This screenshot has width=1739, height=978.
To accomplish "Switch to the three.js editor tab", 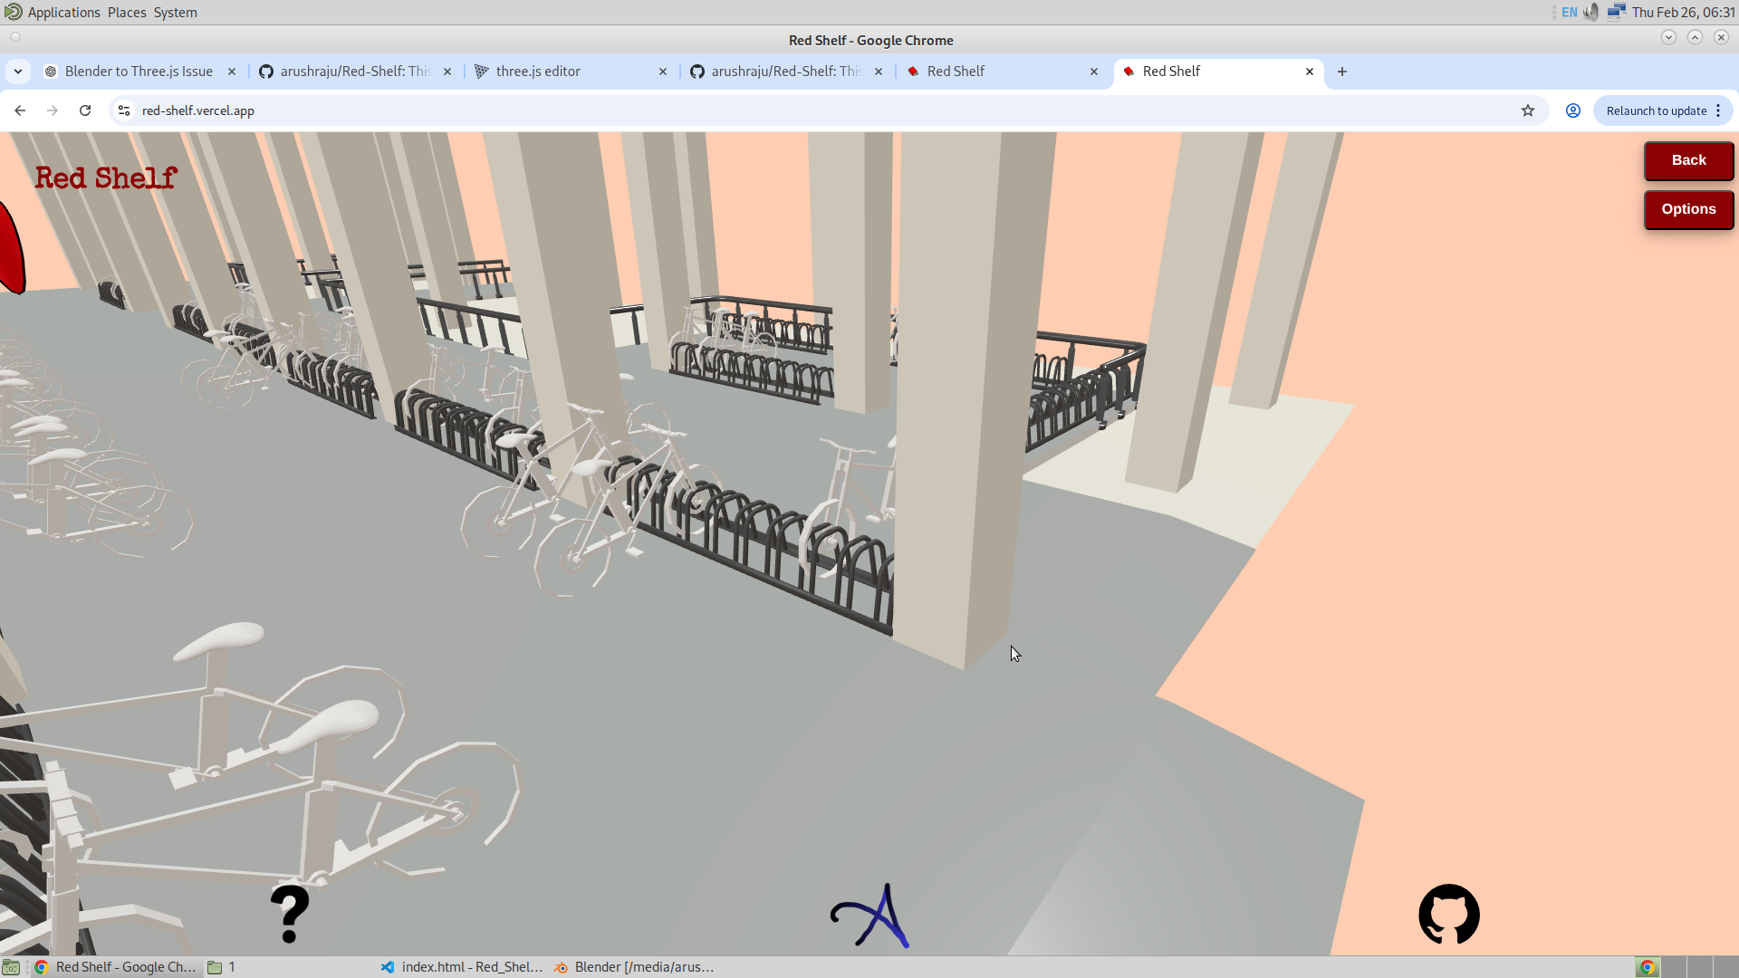I will click(541, 71).
